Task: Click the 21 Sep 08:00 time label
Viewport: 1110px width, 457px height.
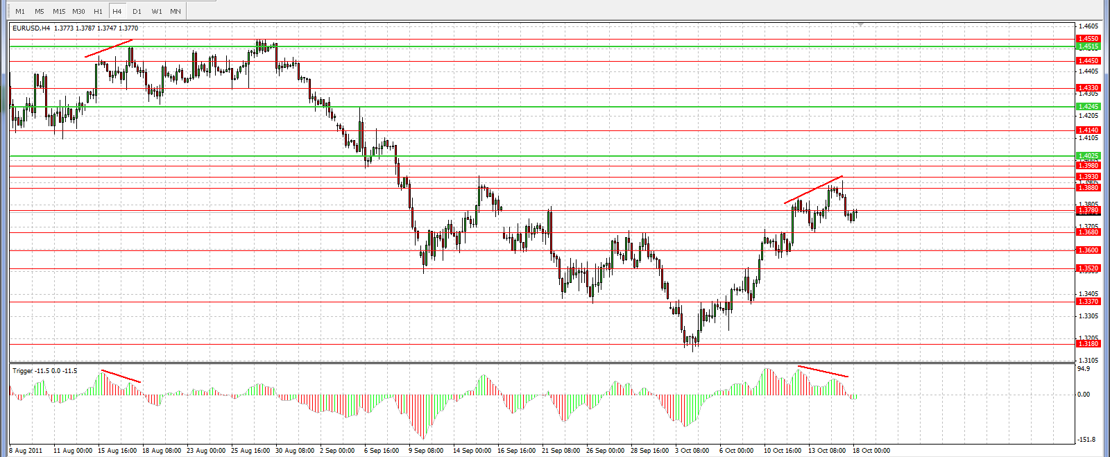Action: 561,451
